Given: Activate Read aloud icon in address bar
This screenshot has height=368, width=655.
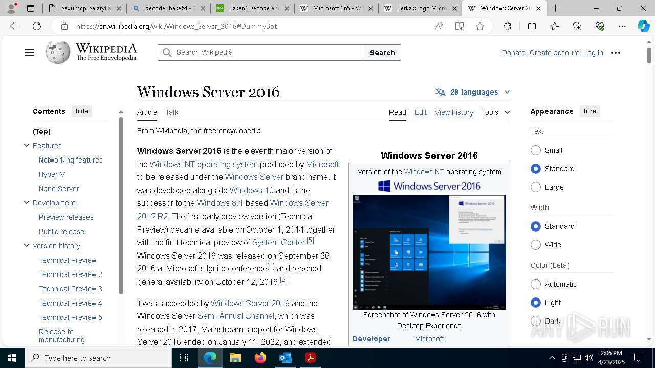Looking at the screenshot, I should [439, 26].
